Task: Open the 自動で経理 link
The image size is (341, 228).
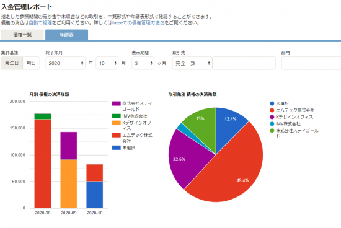Action: pyautogui.click(x=40, y=23)
